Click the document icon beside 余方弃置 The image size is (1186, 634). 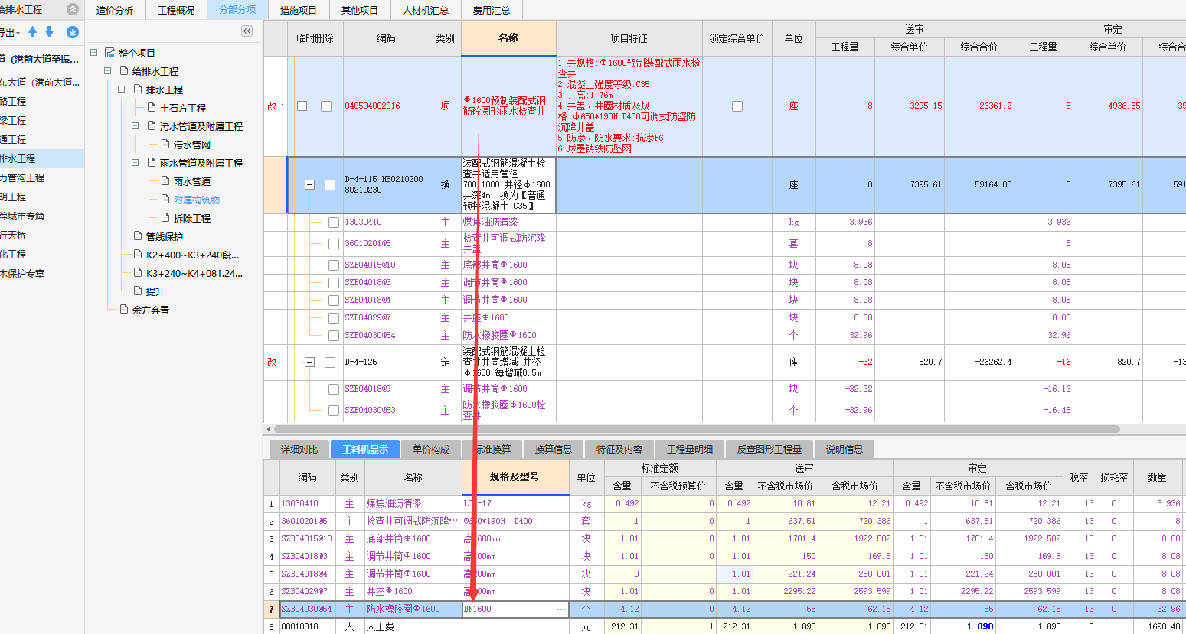coord(124,310)
